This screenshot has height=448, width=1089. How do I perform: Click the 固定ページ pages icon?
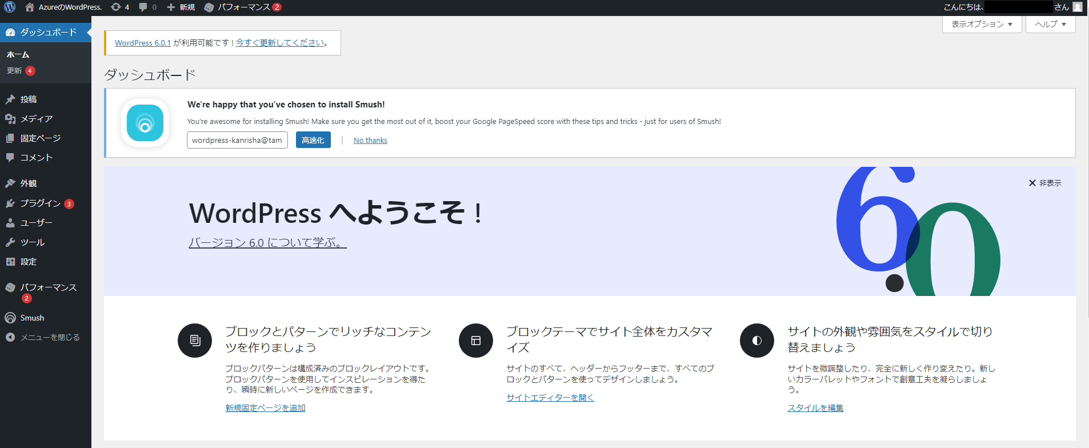(x=10, y=138)
